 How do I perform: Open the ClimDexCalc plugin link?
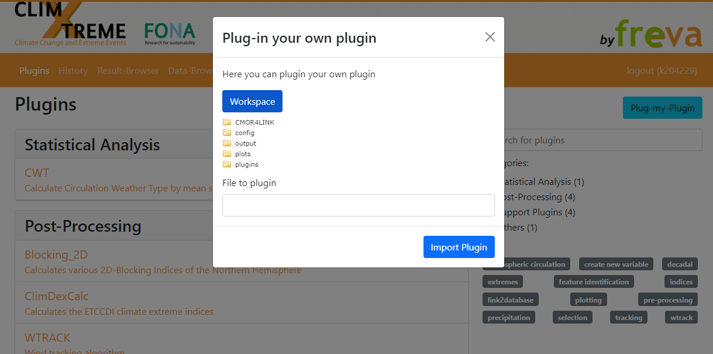(57, 296)
